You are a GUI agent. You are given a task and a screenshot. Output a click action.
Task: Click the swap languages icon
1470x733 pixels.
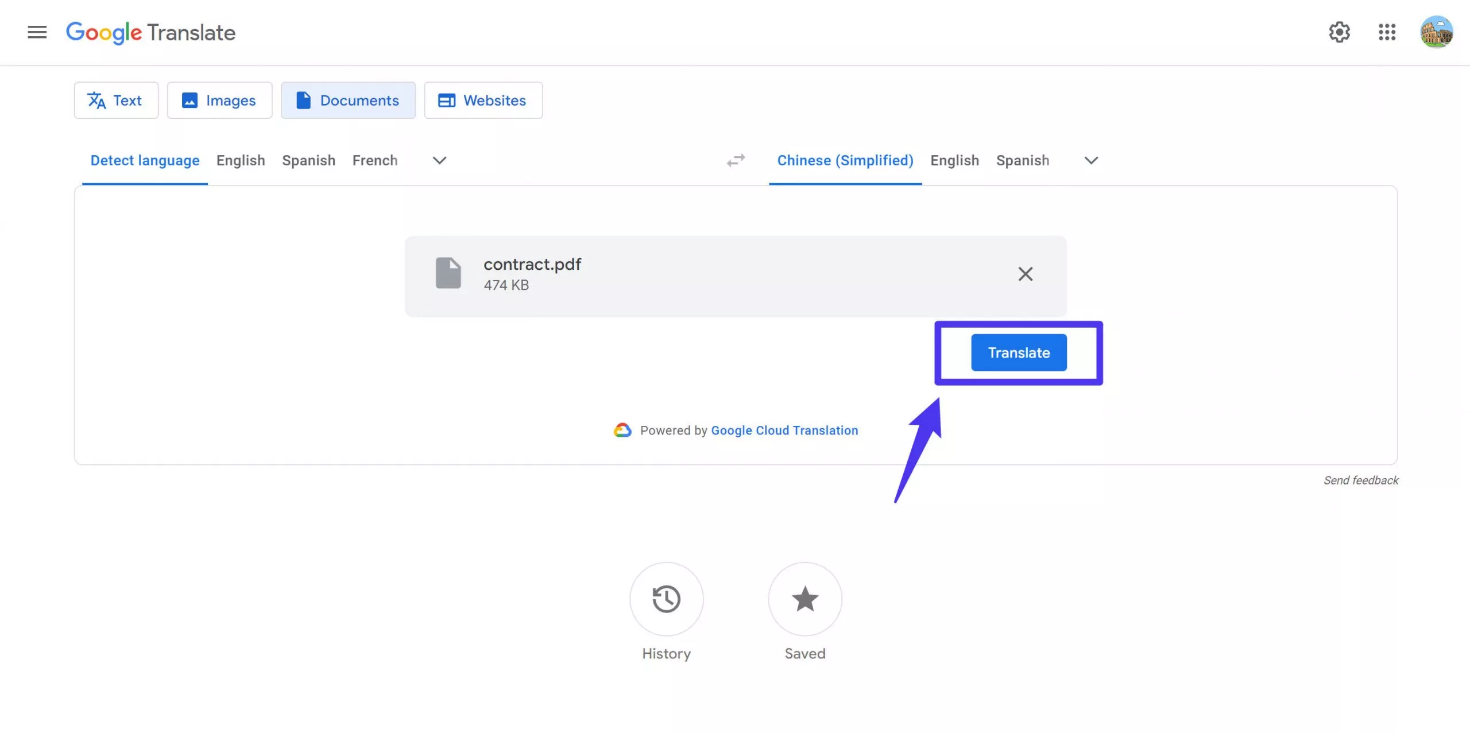click(736, 160)
